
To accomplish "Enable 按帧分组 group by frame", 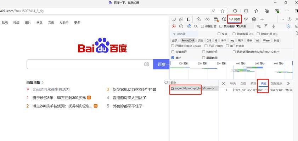I will [x=203, y=52].
